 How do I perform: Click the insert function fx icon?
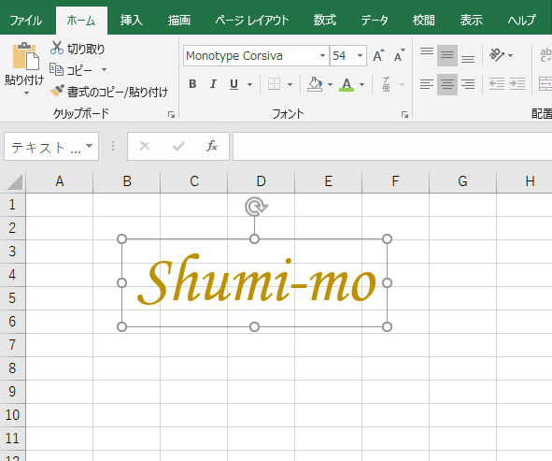[212, 146]
